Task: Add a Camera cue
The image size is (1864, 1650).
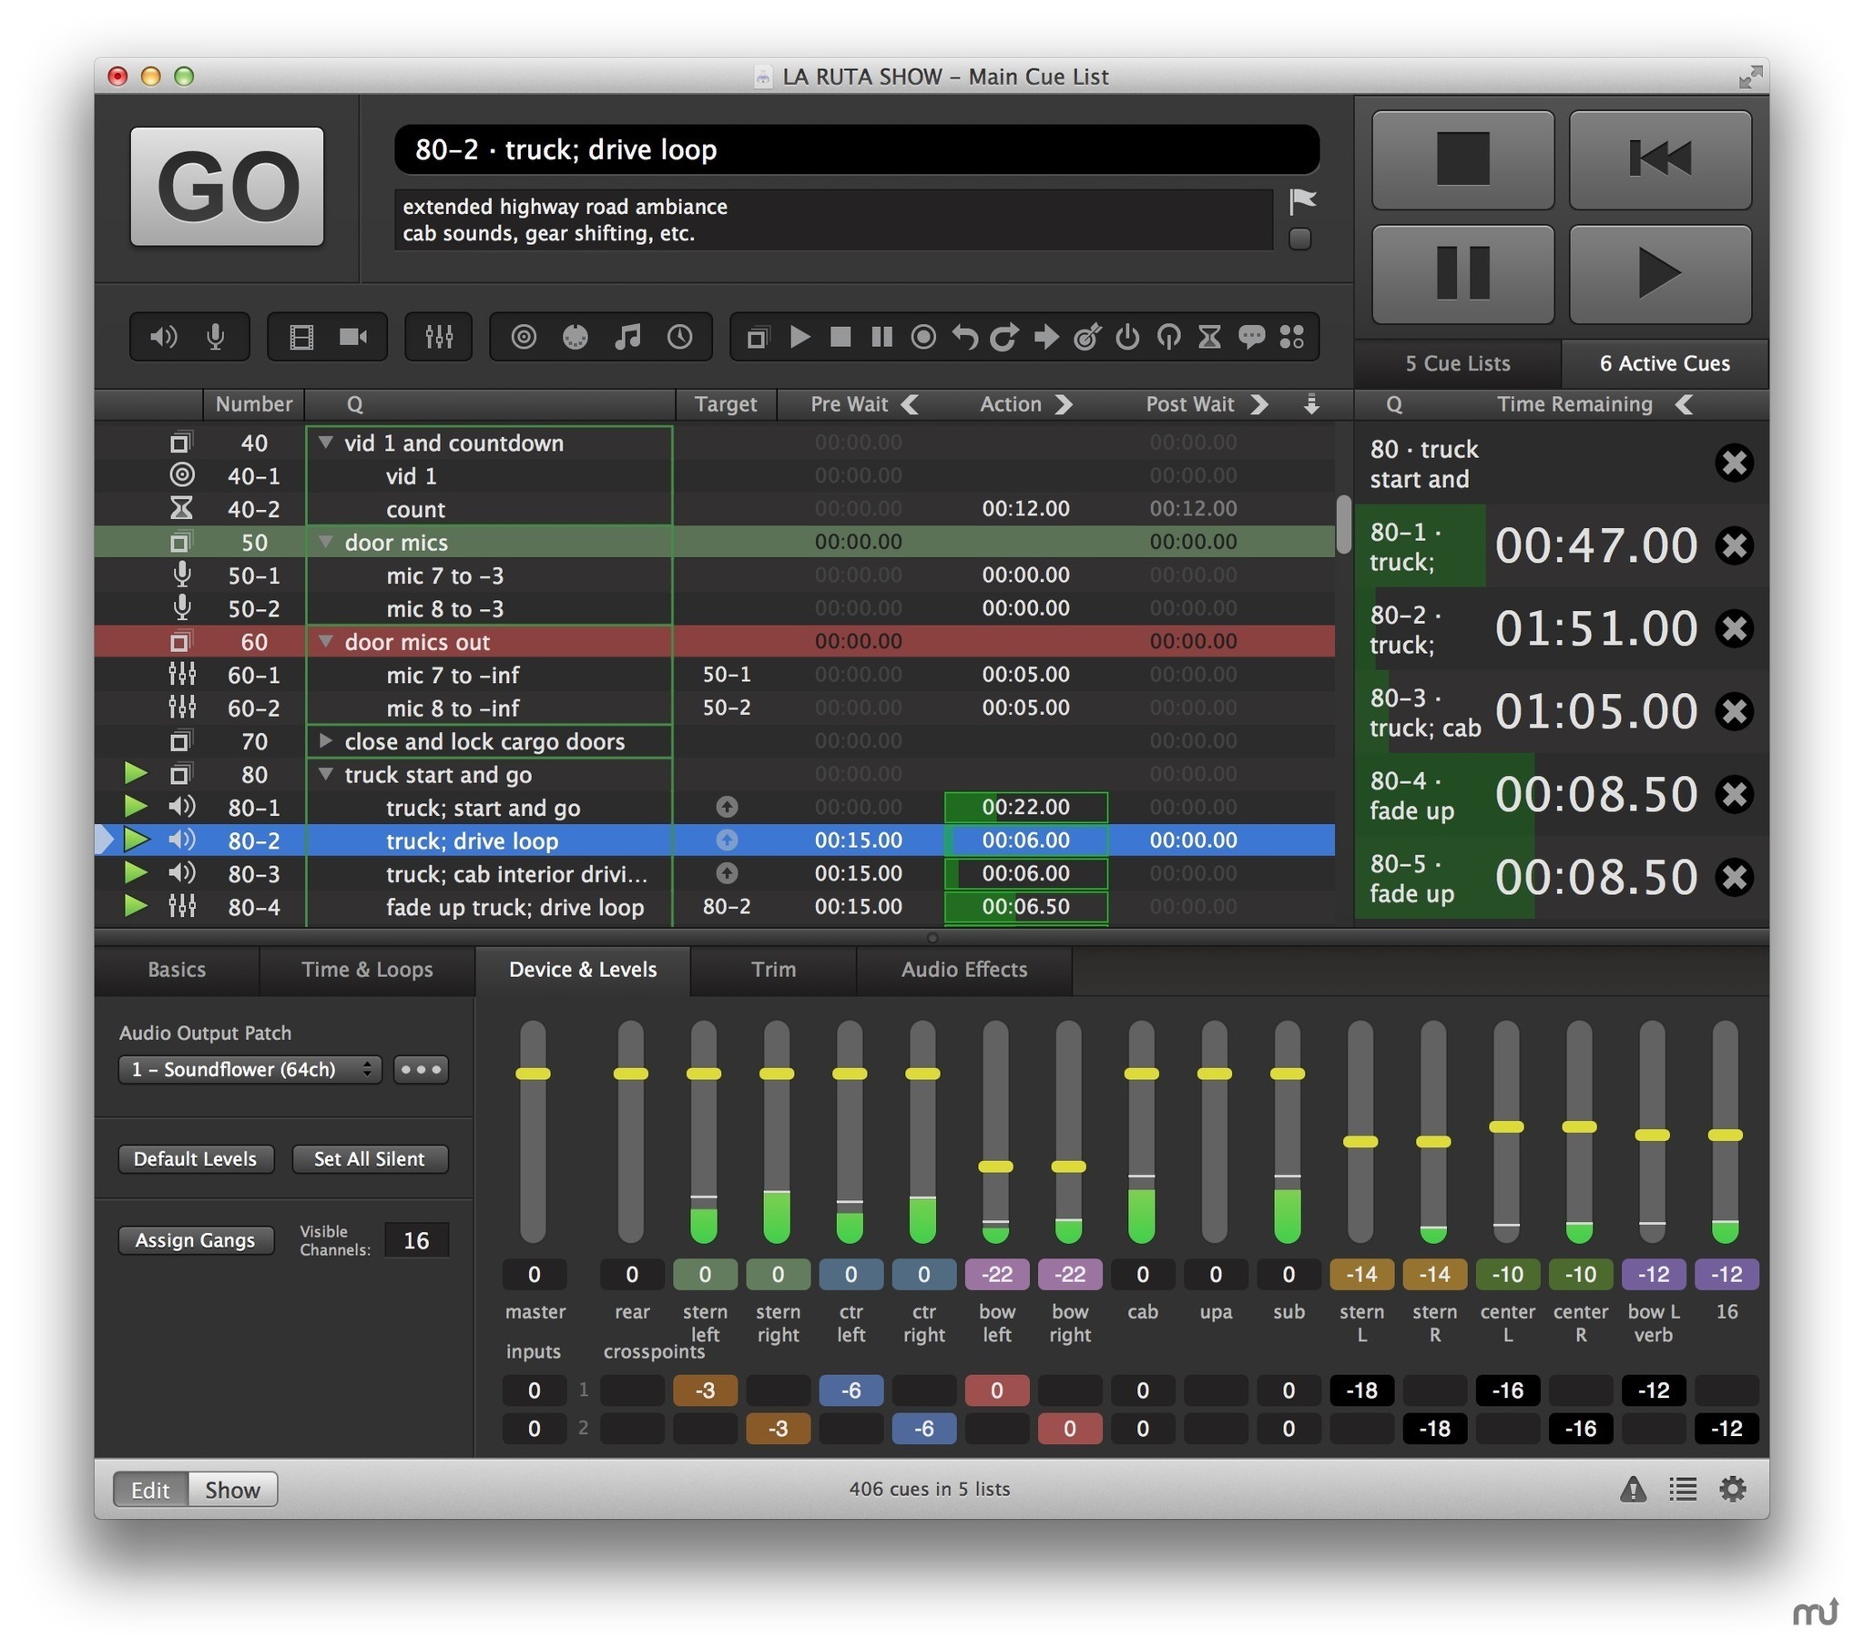Action: tap(354, 337)
